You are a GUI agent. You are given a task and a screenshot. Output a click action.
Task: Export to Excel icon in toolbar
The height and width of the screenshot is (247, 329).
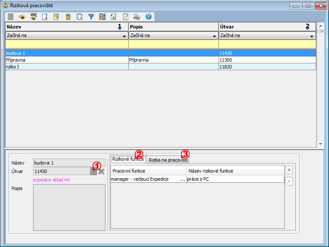click(114, 17)
